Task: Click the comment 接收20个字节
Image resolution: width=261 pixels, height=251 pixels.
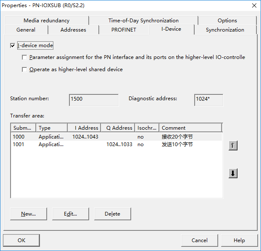Action: (177, 137)
